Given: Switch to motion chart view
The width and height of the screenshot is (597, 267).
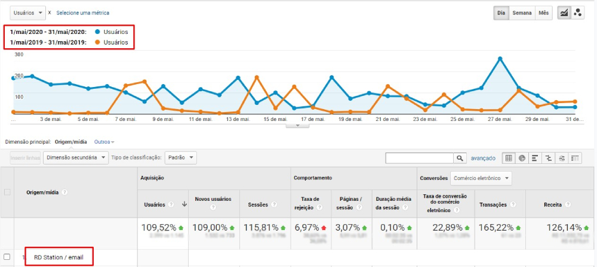Looking at the screenshot, I should (577, 13).
